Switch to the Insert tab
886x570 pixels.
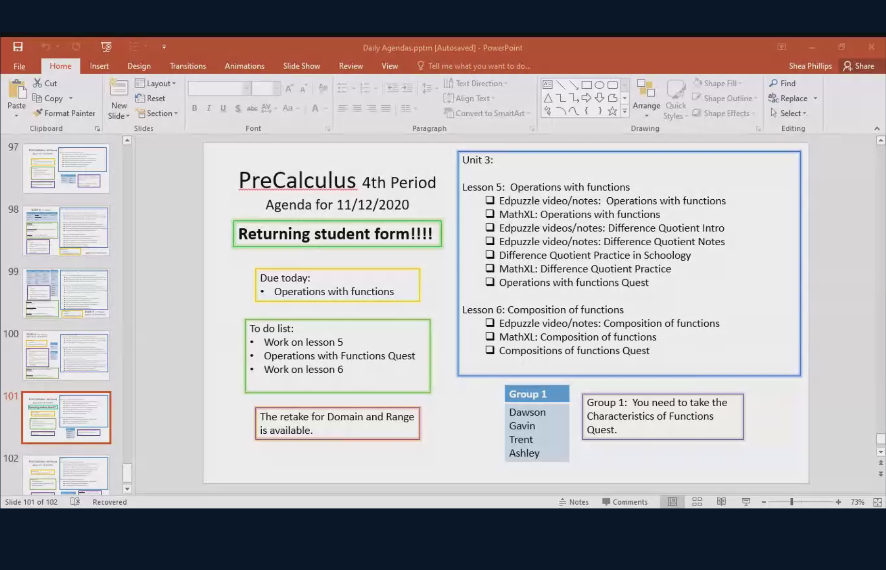(99, 66)
